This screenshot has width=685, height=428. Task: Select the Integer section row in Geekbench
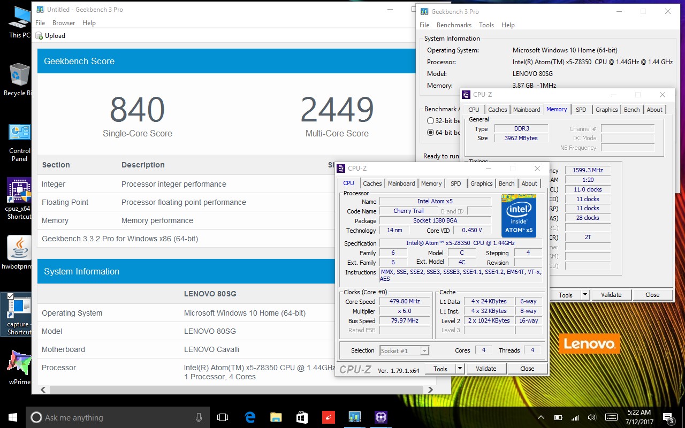coord(186,184)
